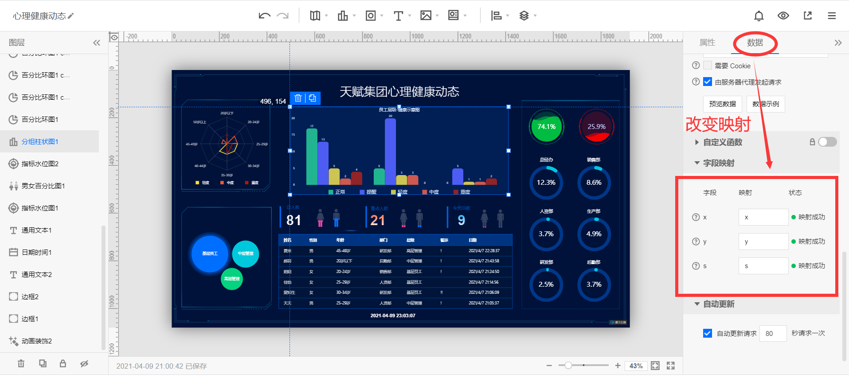Select layer 动画装饰2

tap(49, 341)
